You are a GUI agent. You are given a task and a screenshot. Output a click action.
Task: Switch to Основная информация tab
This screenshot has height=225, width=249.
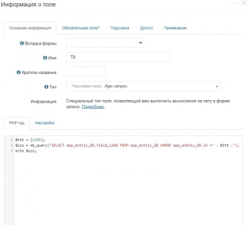coord(30,28)
